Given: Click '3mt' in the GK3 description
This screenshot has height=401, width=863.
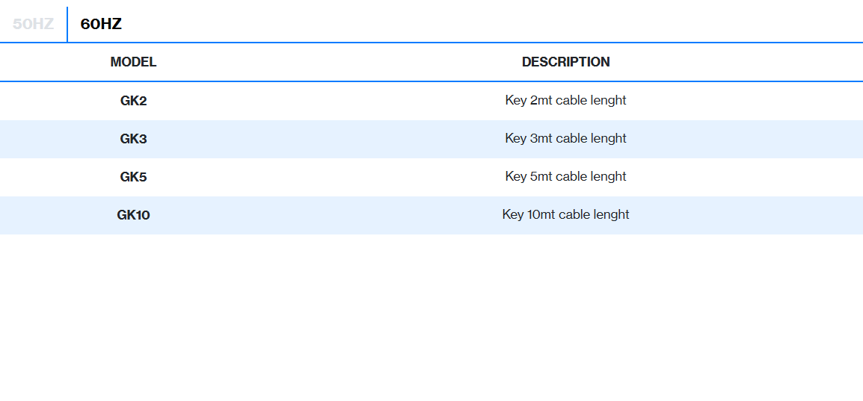Looking at the screenshot, I should [x=541, y=138].
